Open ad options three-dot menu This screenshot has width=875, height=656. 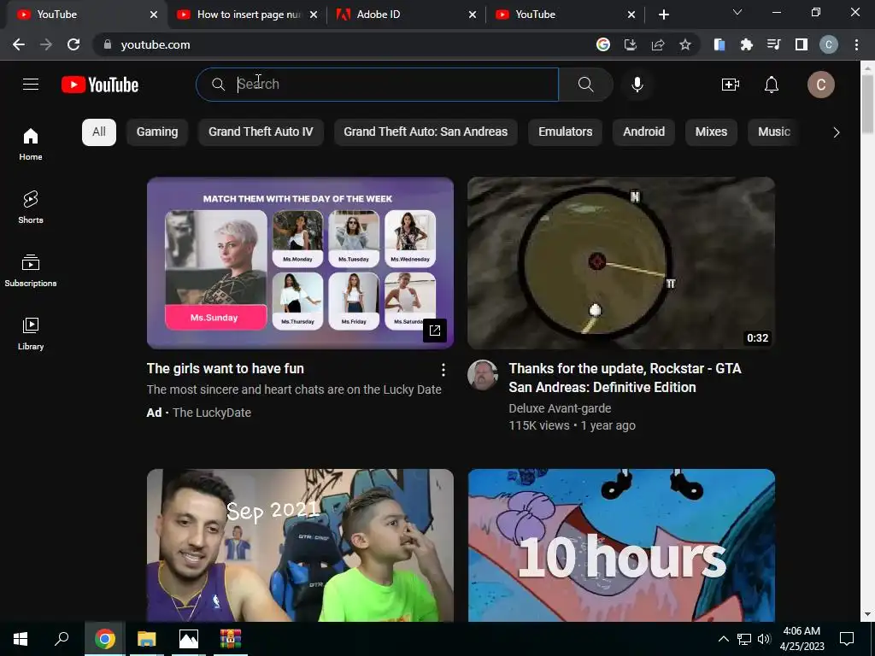click(443, 369)
